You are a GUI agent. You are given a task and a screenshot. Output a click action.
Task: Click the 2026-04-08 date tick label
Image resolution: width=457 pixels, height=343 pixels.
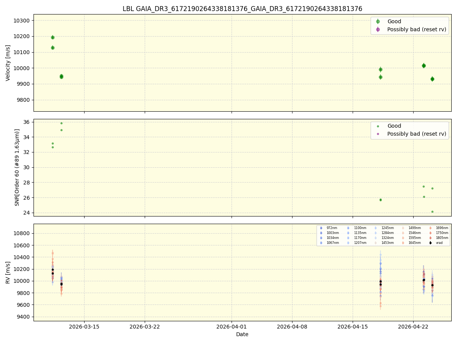tap(292, 326)
